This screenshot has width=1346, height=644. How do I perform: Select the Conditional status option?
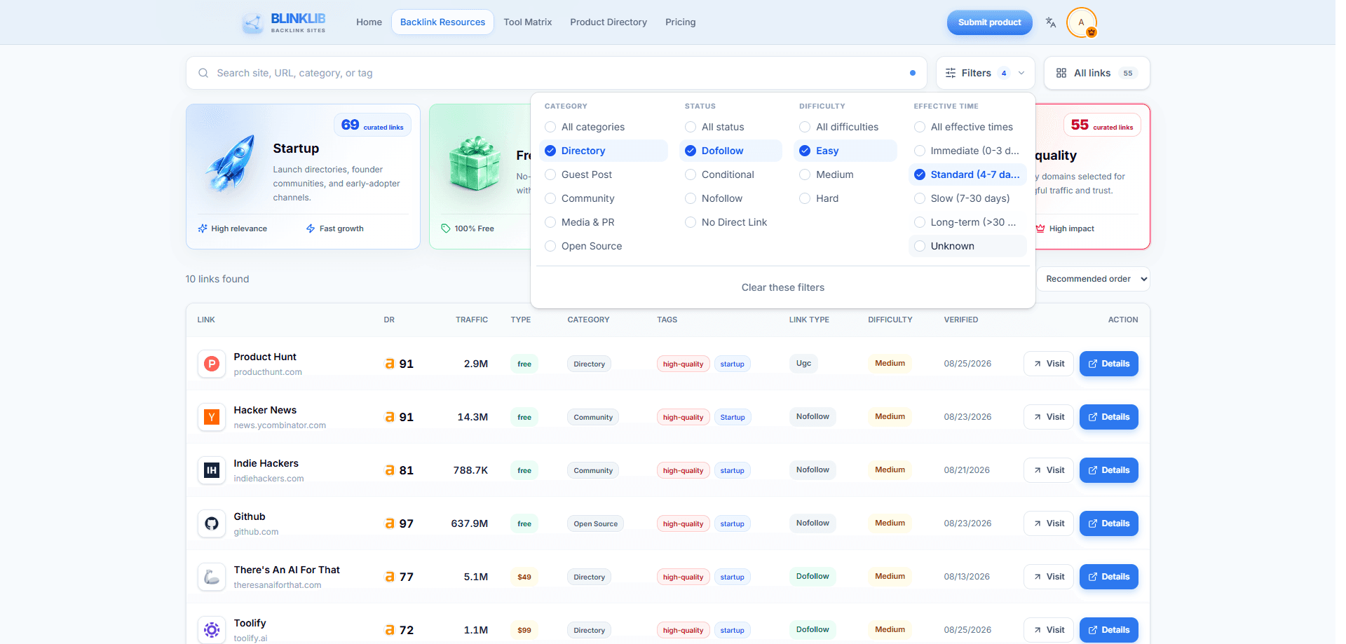[730, 174]
